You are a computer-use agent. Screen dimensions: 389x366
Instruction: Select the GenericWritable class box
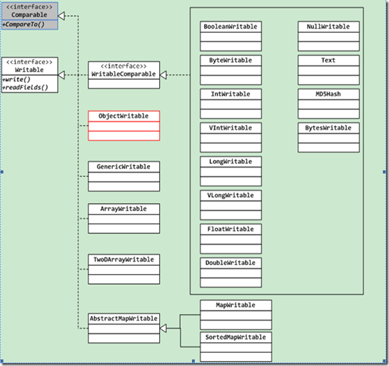(x=124, y=177)
